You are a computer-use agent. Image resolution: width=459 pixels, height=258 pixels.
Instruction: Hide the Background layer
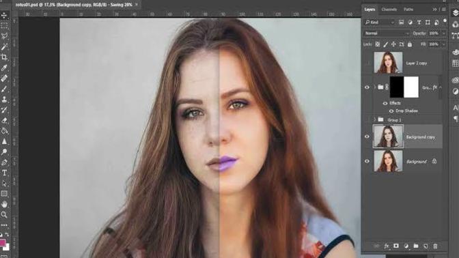(x=367, y=161)
